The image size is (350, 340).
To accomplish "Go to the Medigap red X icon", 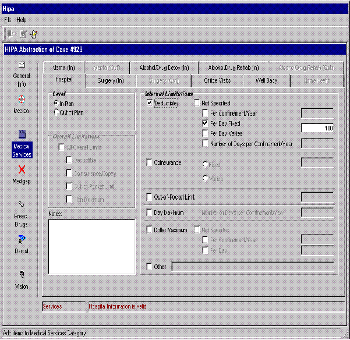I will coord(22,169).
